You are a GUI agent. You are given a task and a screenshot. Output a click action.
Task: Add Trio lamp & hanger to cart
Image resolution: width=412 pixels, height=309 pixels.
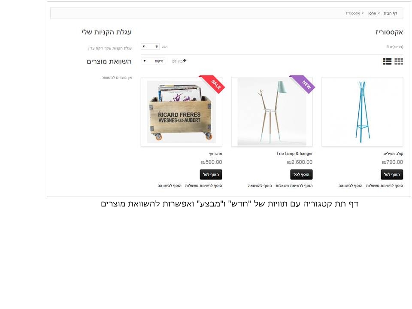301,175
